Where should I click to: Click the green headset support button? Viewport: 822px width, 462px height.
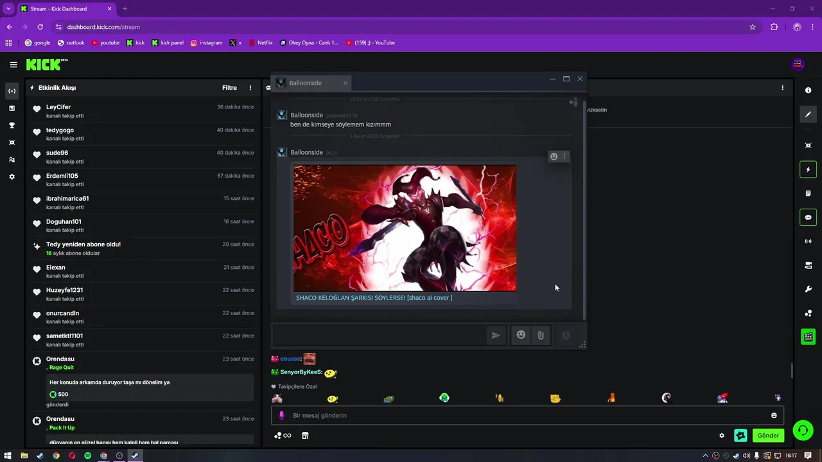point(803,430)
